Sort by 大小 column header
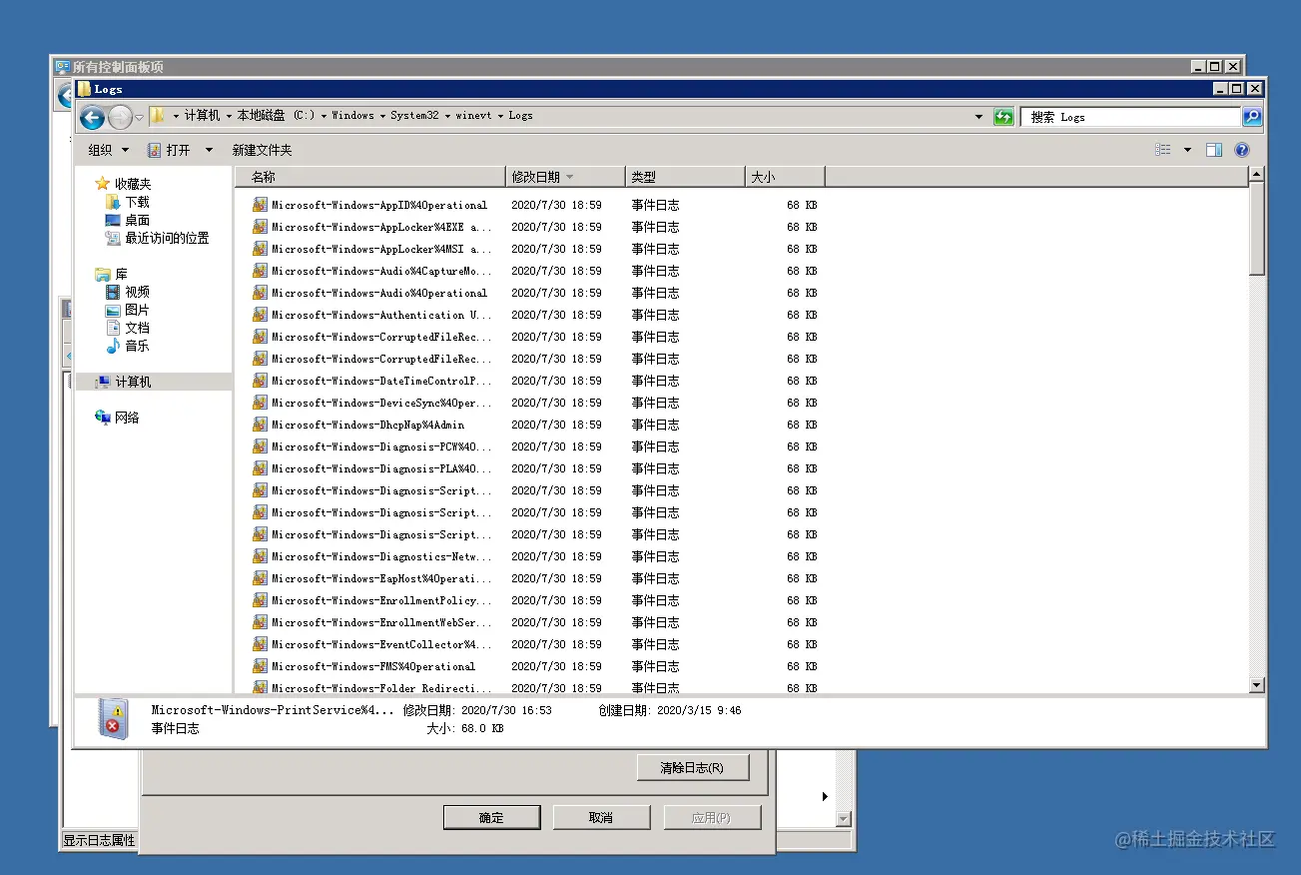The width and height of the screenshot is (1301, 875). (785, 177)
